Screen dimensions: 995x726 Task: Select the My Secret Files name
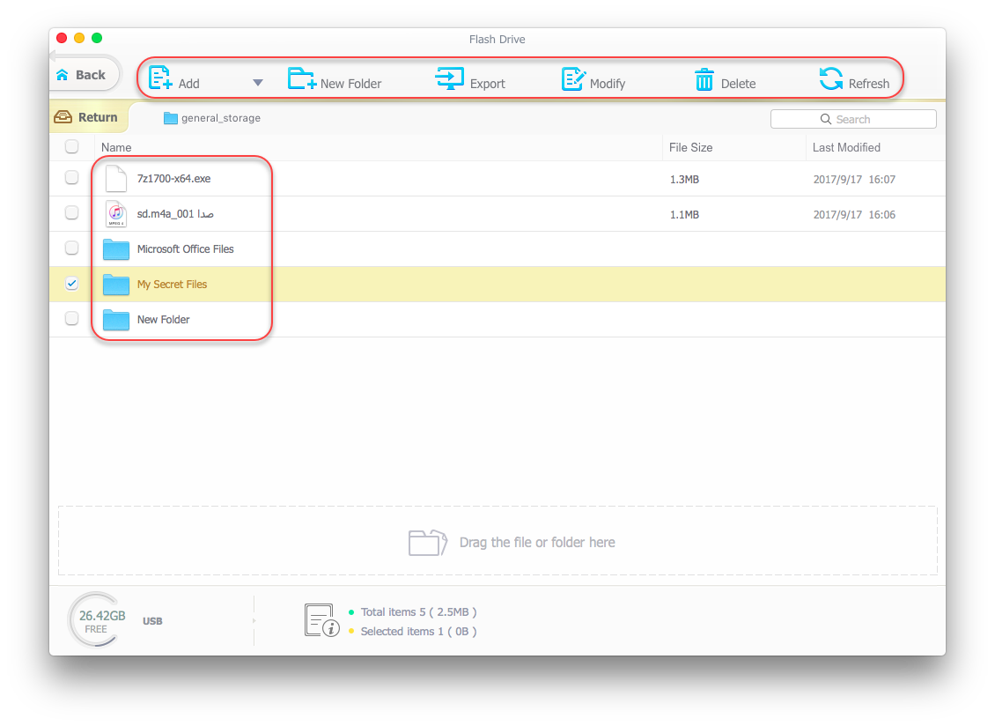coord(172,285)
